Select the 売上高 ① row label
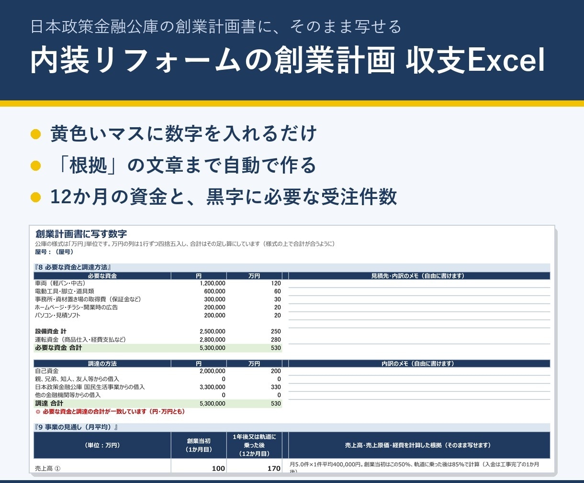 pyautogui.click(x=48, y=469)
